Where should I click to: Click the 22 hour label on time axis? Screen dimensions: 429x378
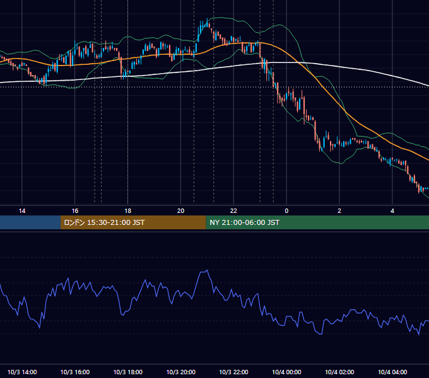point(233,211)
